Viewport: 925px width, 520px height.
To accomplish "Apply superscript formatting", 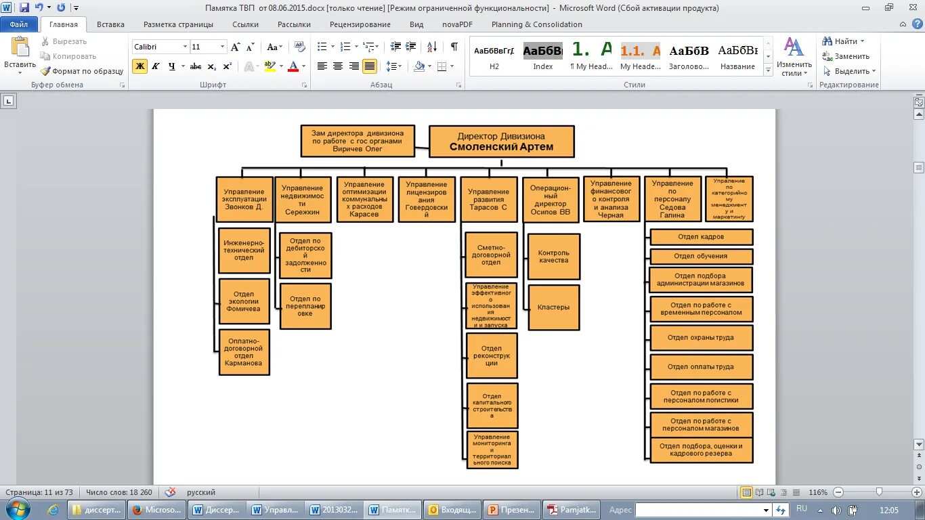I will pyautogui.click(x=228, y=66).
